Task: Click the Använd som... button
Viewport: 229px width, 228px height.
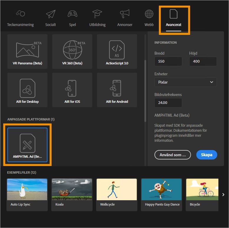Action: pyautogui.click(x=172, y=155)
